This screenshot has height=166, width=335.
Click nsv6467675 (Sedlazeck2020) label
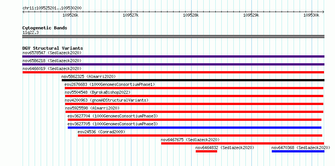(x=190, y=140)
